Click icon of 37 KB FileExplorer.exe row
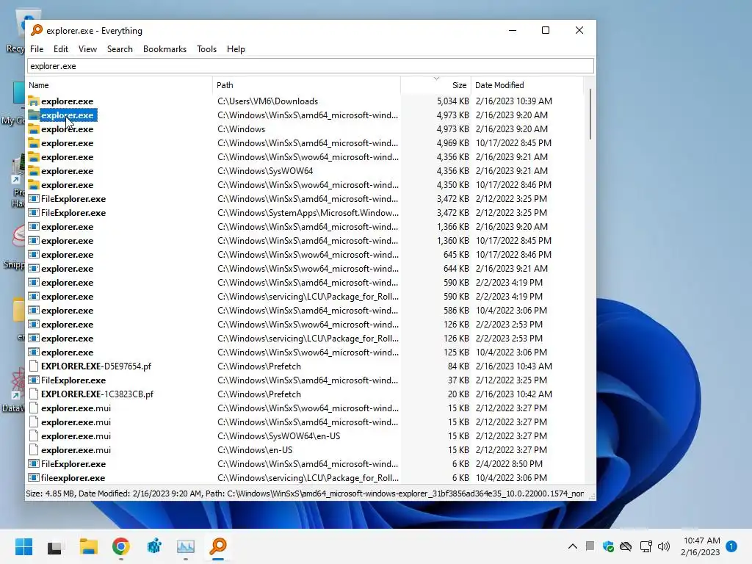The width and height of the screenshot is (752, 564). pyautogui.click(x=33, y=380)
